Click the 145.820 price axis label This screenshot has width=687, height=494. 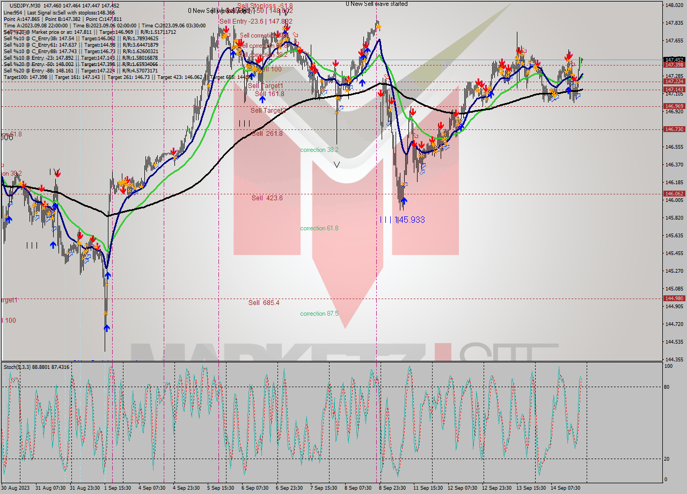(674, 217)
